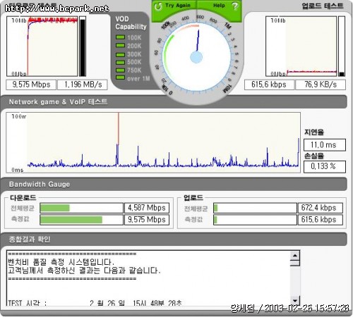353x317 pixels.
Task: Click the 750K VOD capability indicator
Action: pos(120,70)
